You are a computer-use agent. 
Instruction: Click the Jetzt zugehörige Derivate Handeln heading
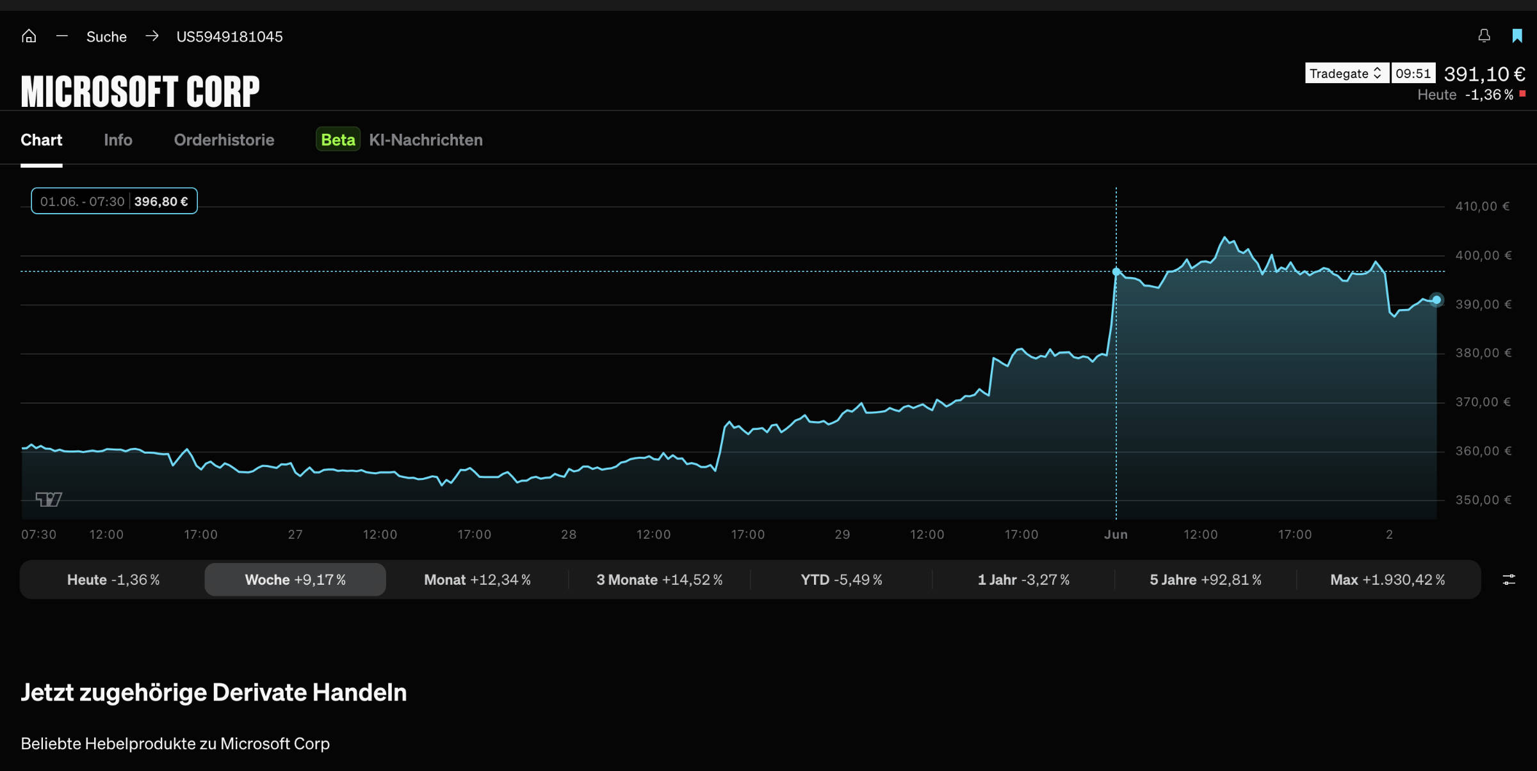(x=214, y=692)
